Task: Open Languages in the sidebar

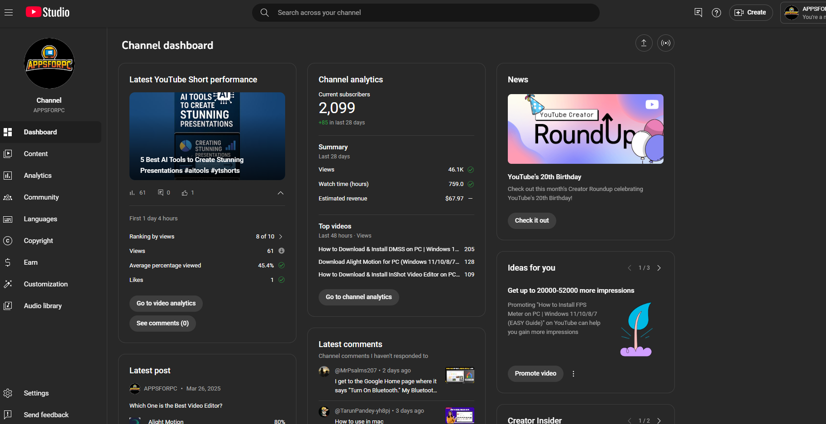Action: (x=51, y=219)
